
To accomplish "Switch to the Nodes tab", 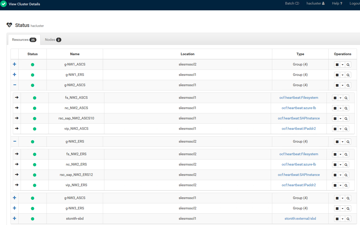I will 53,40.
